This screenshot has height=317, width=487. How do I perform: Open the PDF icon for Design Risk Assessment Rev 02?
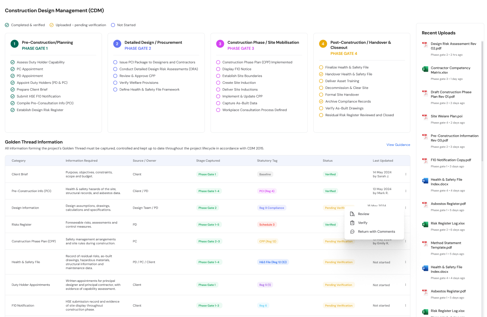(425, 45)
